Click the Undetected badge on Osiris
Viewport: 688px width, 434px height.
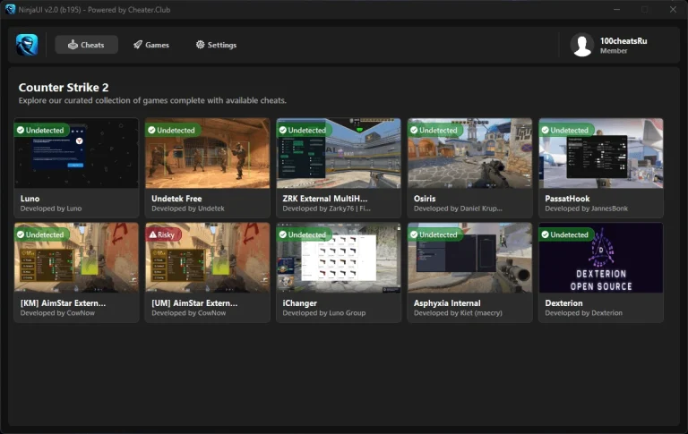click(x=434, y=131)
